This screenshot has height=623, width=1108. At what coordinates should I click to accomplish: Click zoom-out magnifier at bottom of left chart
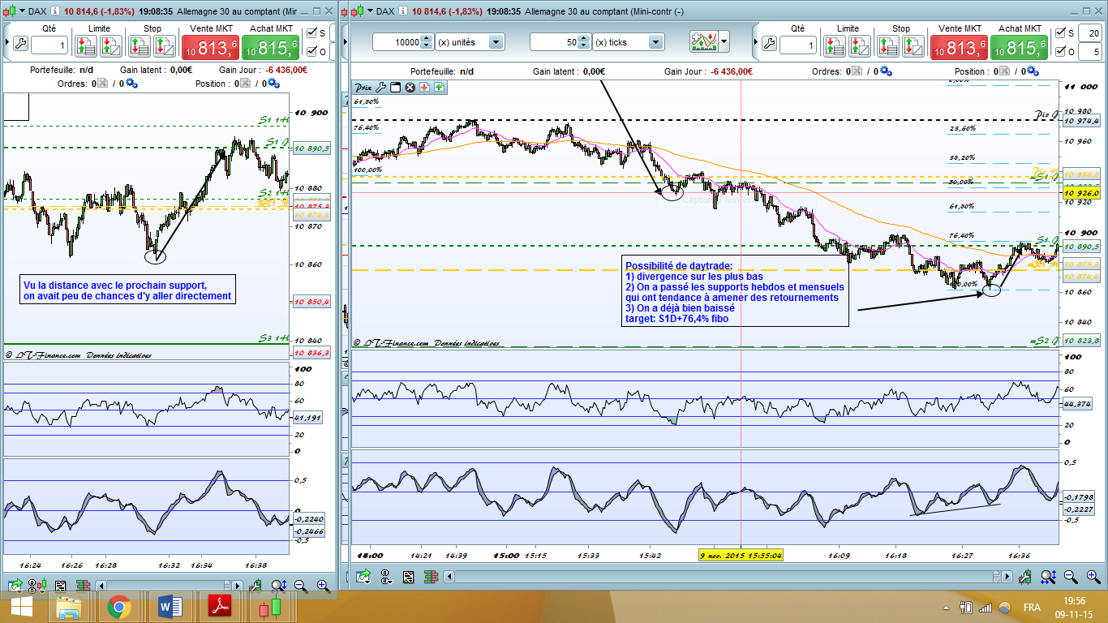point(301,585)
